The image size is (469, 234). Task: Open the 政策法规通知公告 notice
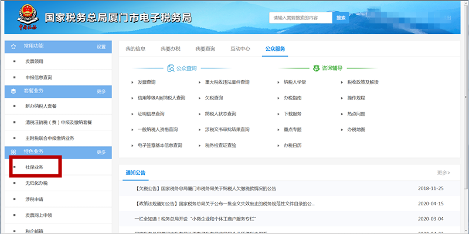[225, 204]
